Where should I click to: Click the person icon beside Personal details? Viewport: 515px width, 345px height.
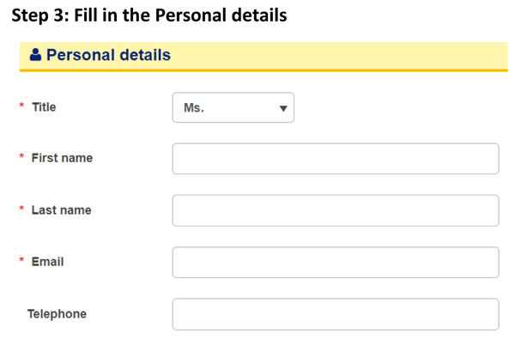click(35, 54)
